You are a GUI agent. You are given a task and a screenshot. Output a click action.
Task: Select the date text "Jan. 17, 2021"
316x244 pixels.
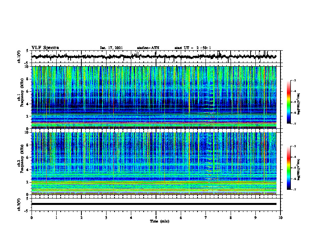(x=111, y=48)
